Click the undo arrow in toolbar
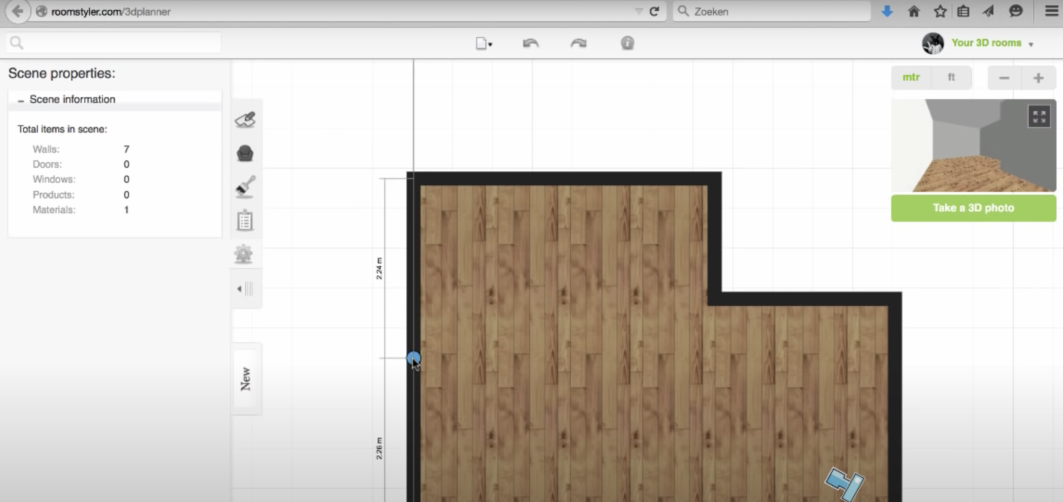Viewport: 1063px width, 502px height. 530,43
